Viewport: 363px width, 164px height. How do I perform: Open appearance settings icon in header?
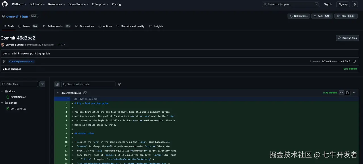[x=355, y=4]
